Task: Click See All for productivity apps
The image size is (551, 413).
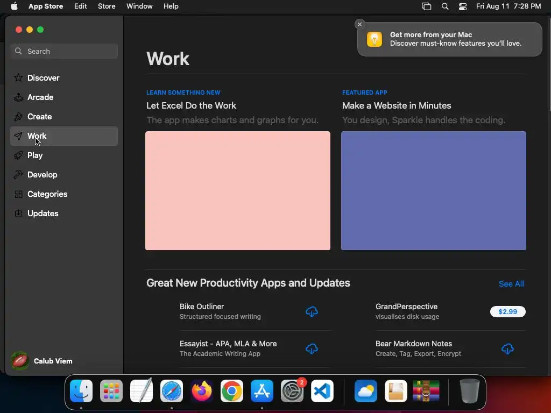Action: coord(511,284)
